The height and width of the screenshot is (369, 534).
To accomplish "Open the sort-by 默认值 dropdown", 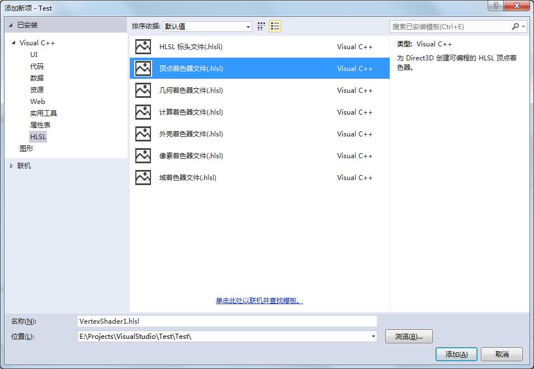I will click(x=207, y=26).
